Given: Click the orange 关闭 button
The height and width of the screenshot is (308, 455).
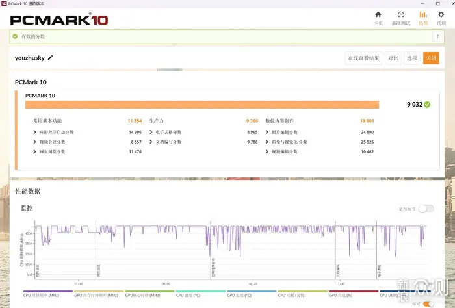Looking at the screenshot, I should pyautogui.click(x=431, y=58).
